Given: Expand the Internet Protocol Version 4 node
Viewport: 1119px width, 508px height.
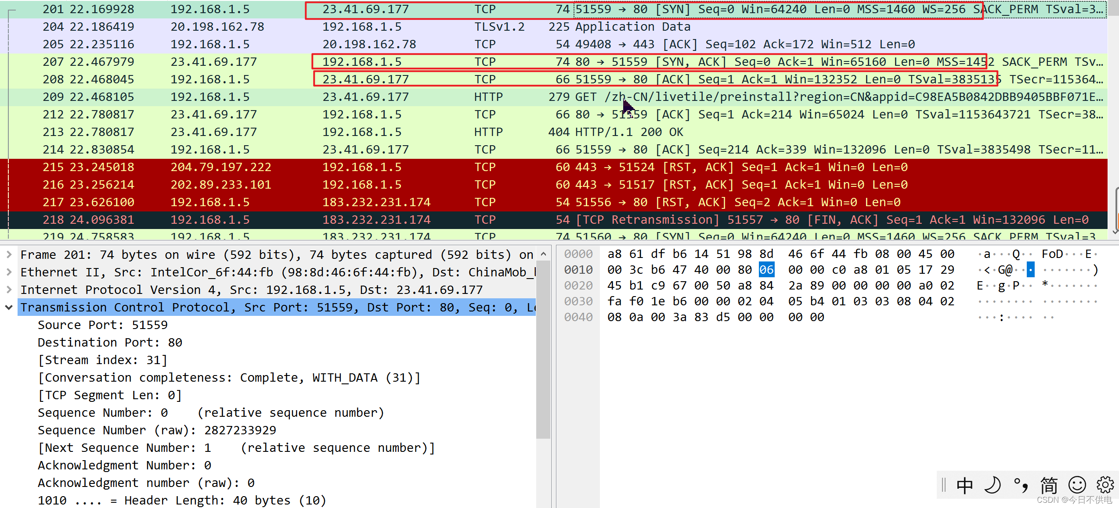Looking at the screenshot, I should [9, 290].
